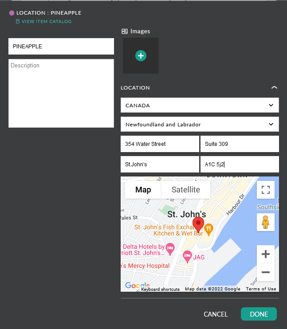Add an image with the plus button
Image resolution: width=287 pixels, height=329 pixels.
pos(141,56)
